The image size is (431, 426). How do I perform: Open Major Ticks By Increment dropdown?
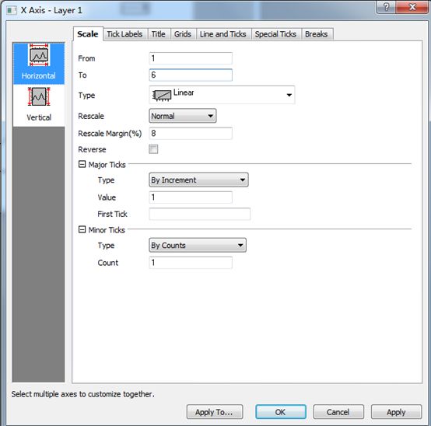pos(198,180)
